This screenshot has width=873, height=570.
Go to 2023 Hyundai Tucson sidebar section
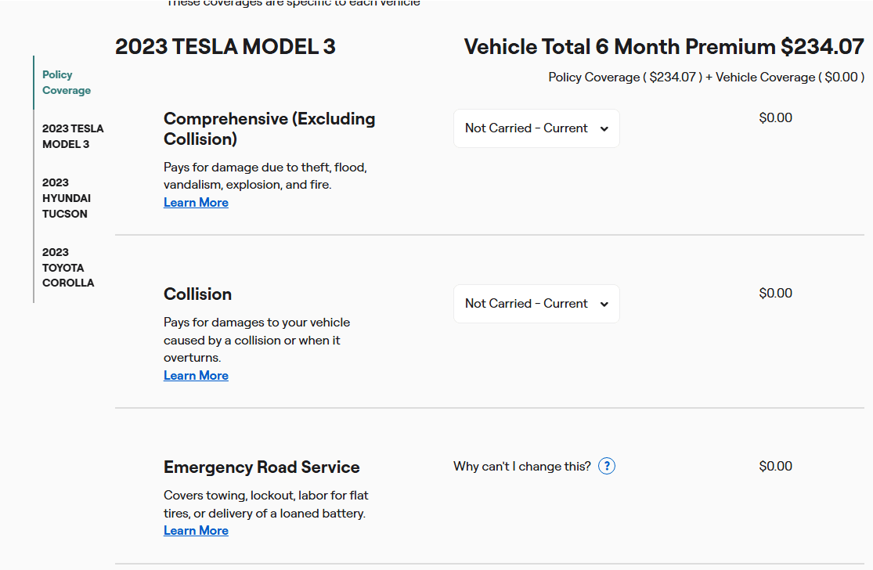(67, 198)
